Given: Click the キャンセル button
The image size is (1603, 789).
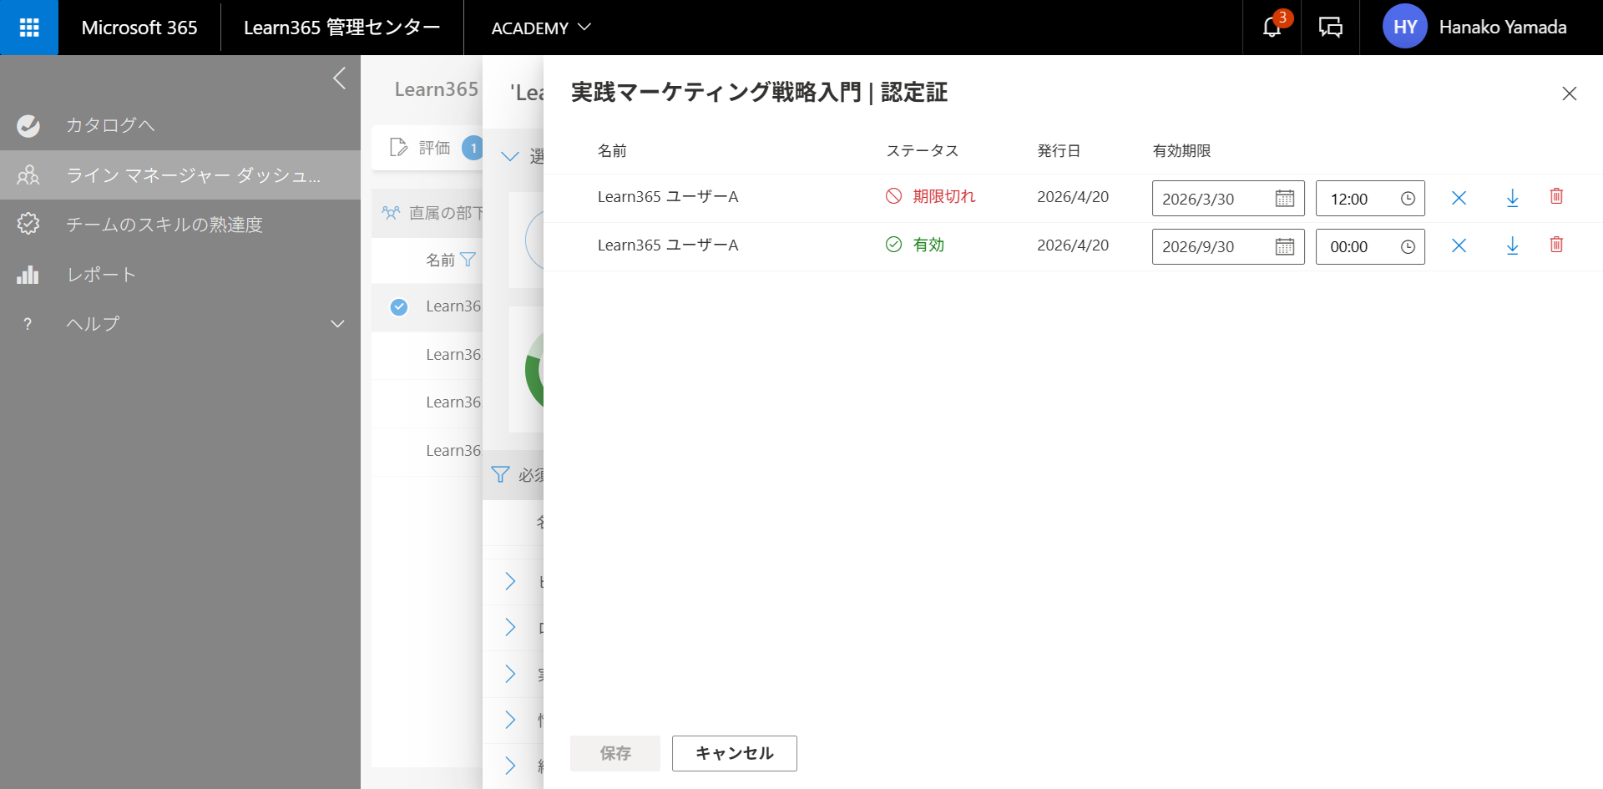Looking at the screenshot, I should pyautogui.click(x=735, y=753).
